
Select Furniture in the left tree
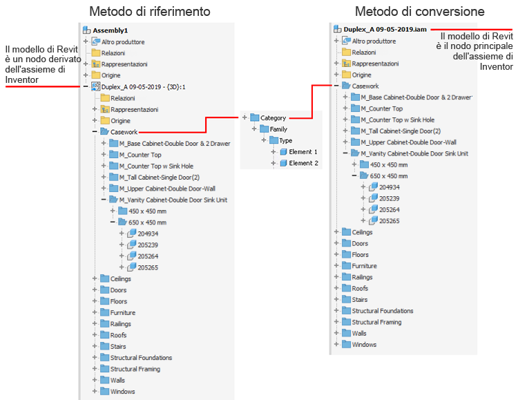pos(122,312)
